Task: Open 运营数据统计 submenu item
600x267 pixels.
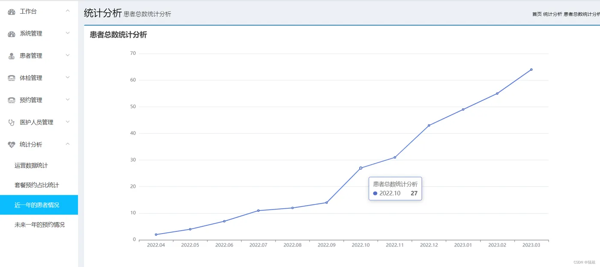Action: pyautogui.click(x=31, y=165)
